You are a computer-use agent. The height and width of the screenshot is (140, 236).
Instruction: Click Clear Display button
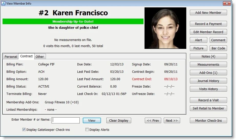click(119, 121)
